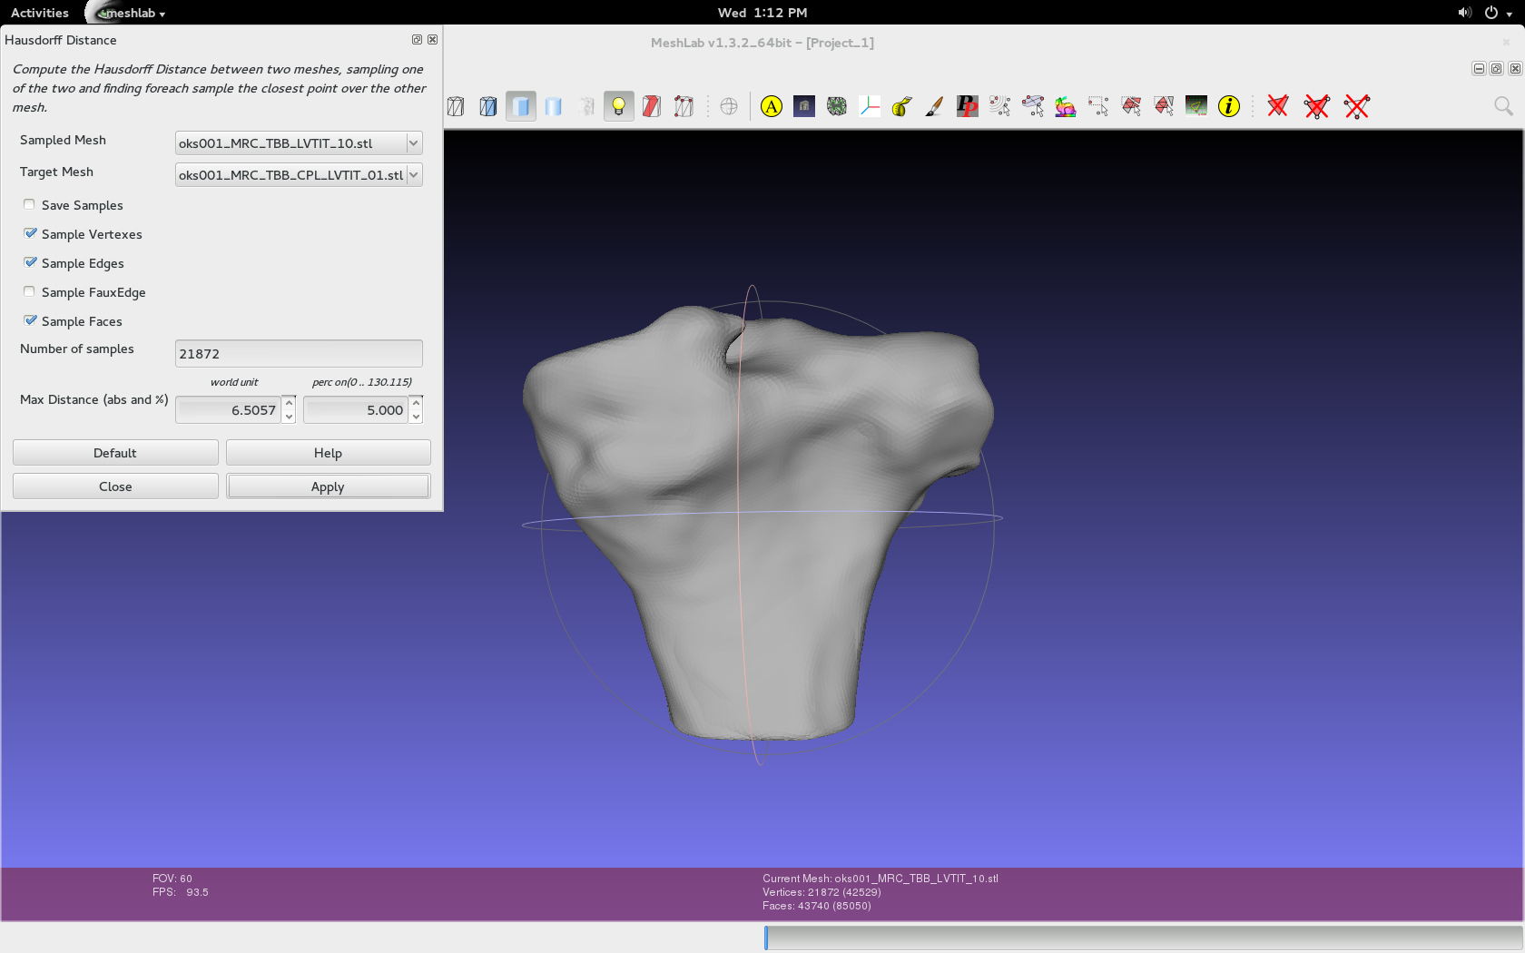Image resolution: width=1525 pixels, height=953 pixels.
Task: Open the Raster/building image icon
Action: click(804, 107)
